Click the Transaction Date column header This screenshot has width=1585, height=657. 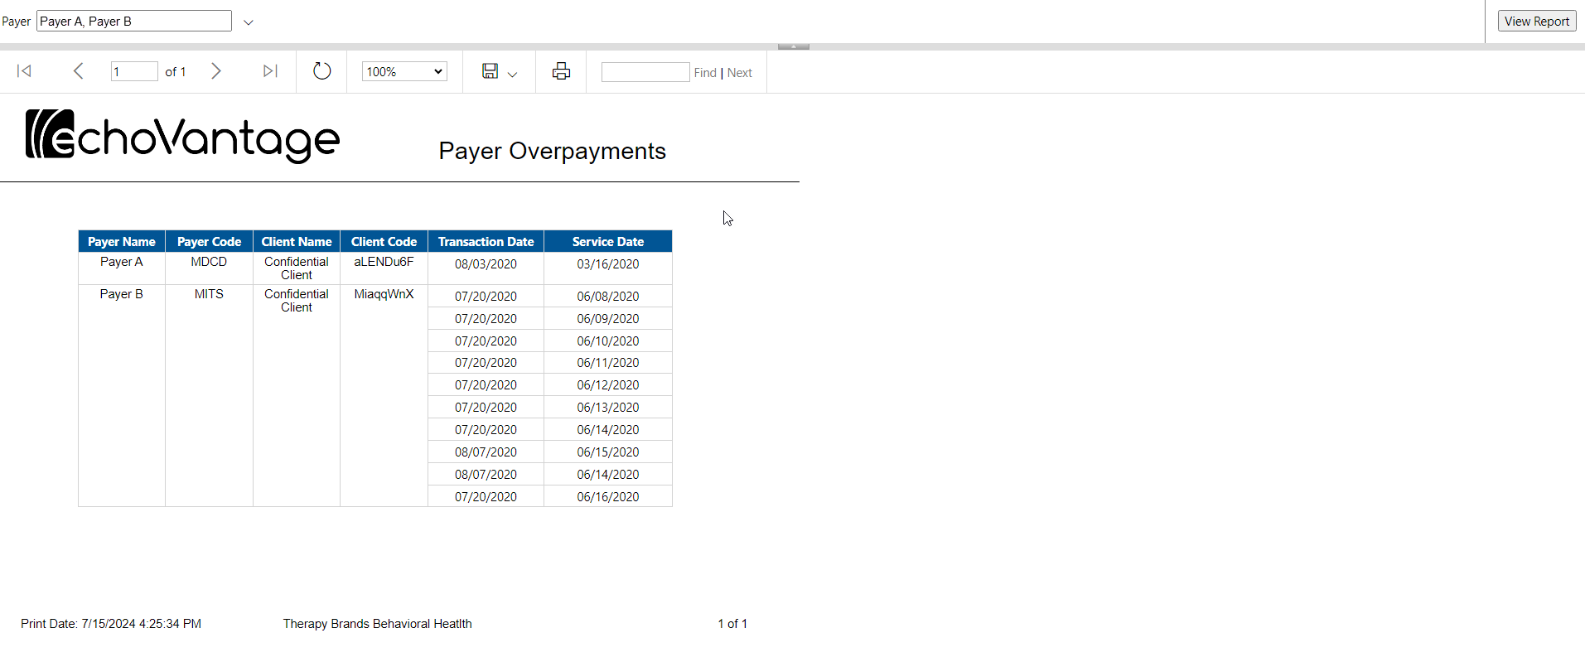click(486, 242)
